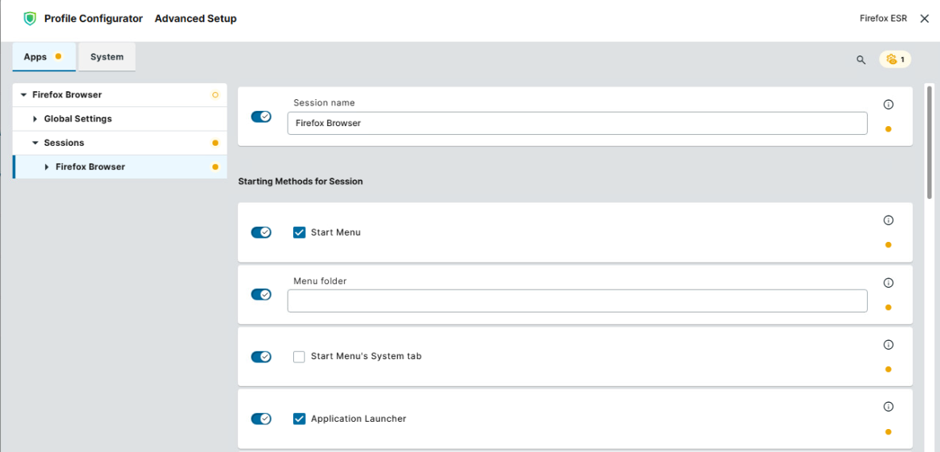Image resolution: width=940 pixels, height=452 pixels.
Task: Switch to the Apps tab
Action: coord(44,57)
